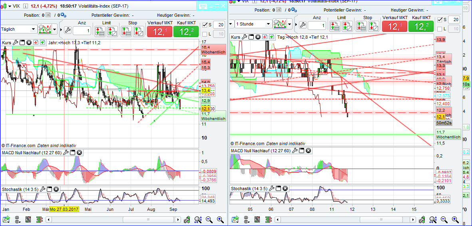Click order wrench settings in left trading bar

(x=68, y=30)
